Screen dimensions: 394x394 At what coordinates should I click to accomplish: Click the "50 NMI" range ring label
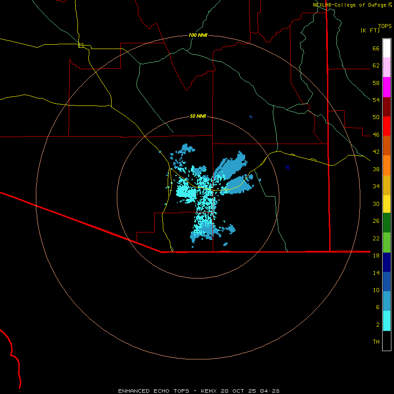tap(198, 116)
